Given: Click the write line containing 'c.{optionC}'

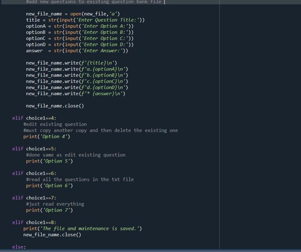Looking at the screenshot, I should coord(77,81).
